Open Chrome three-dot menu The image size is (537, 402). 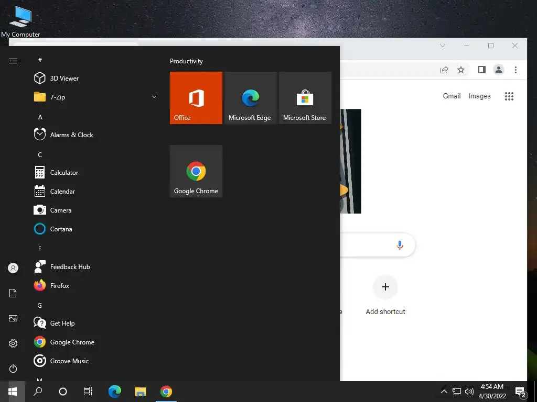tap(515, 70)
